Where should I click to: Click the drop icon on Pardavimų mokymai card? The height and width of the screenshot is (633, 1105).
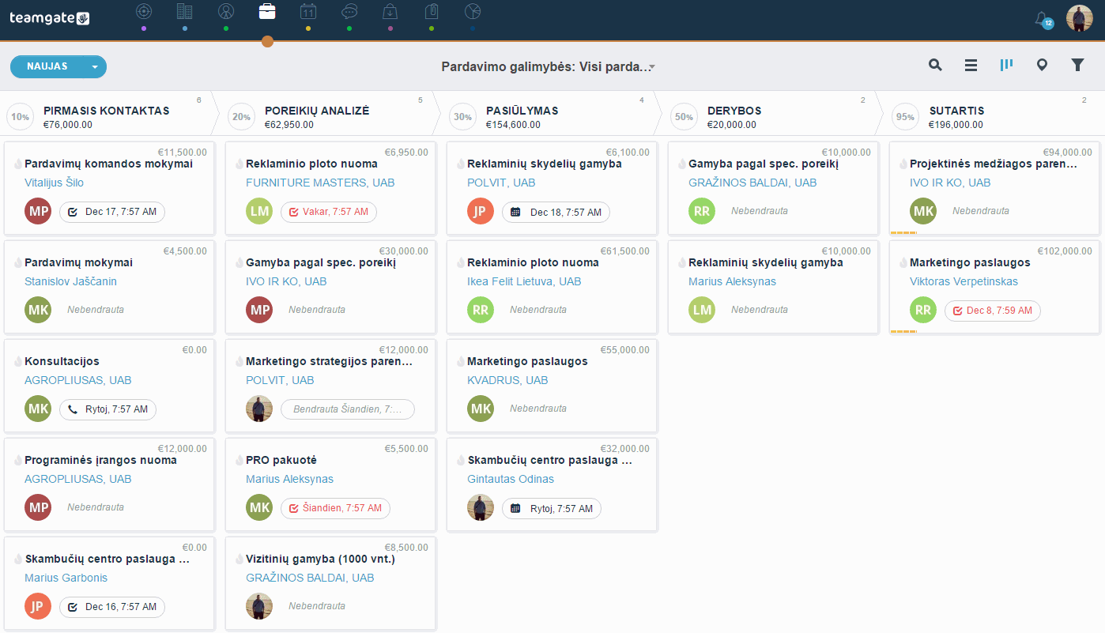tap(17, 262)
